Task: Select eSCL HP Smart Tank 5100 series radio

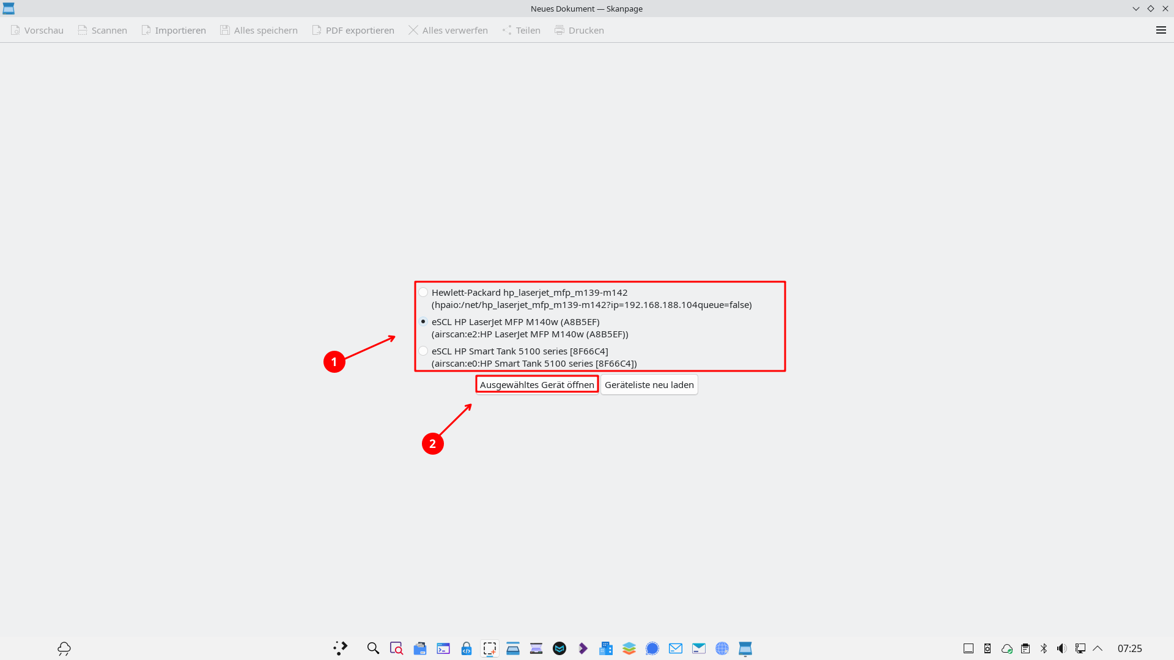Action: (423, 351)
